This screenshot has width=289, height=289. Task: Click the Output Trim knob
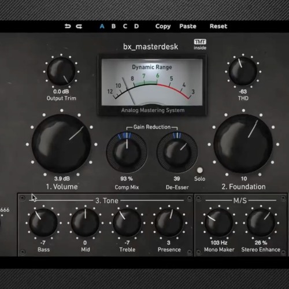(x=61, y=72)
